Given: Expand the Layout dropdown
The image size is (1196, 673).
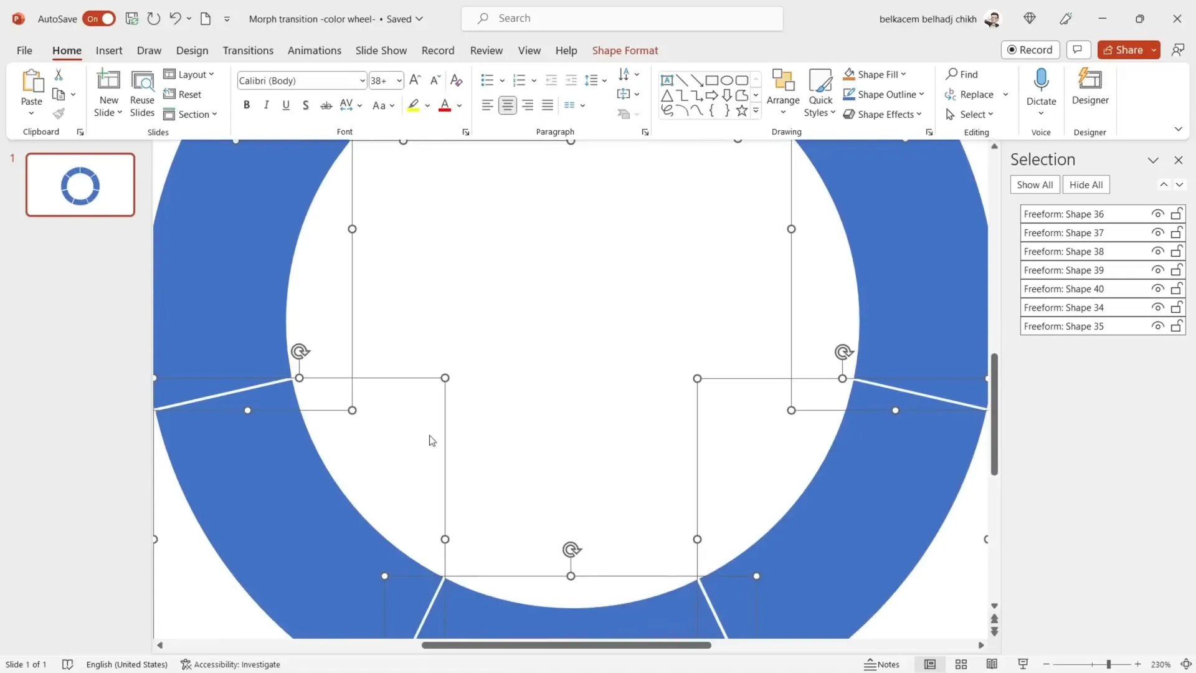Looking at the screenshot, I should click(x=189, y=74).
